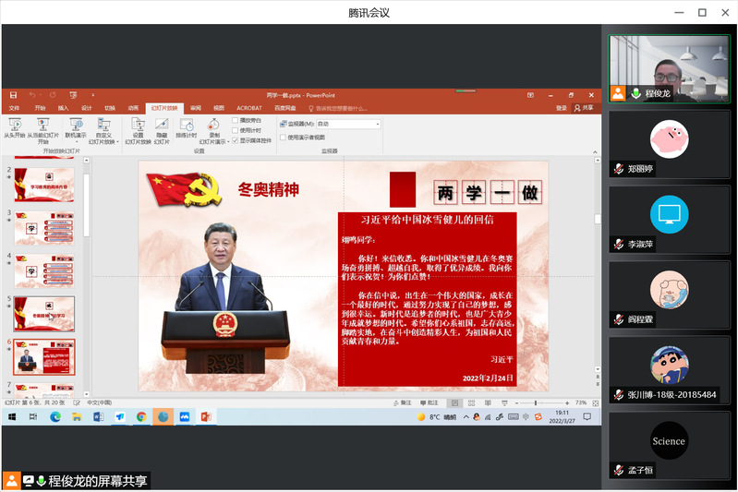Click the Chrome icon in taskbar
738x492 pixels.
click(141, 417)
